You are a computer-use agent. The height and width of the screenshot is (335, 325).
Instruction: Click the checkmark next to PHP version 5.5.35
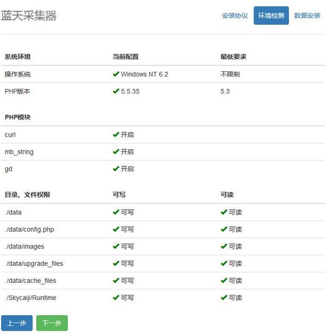(115, 91)
